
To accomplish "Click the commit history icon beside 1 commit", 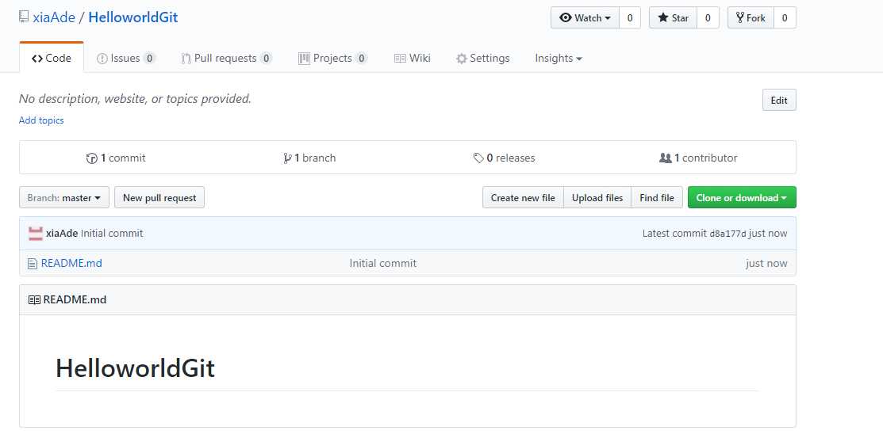I will [92, 158].
